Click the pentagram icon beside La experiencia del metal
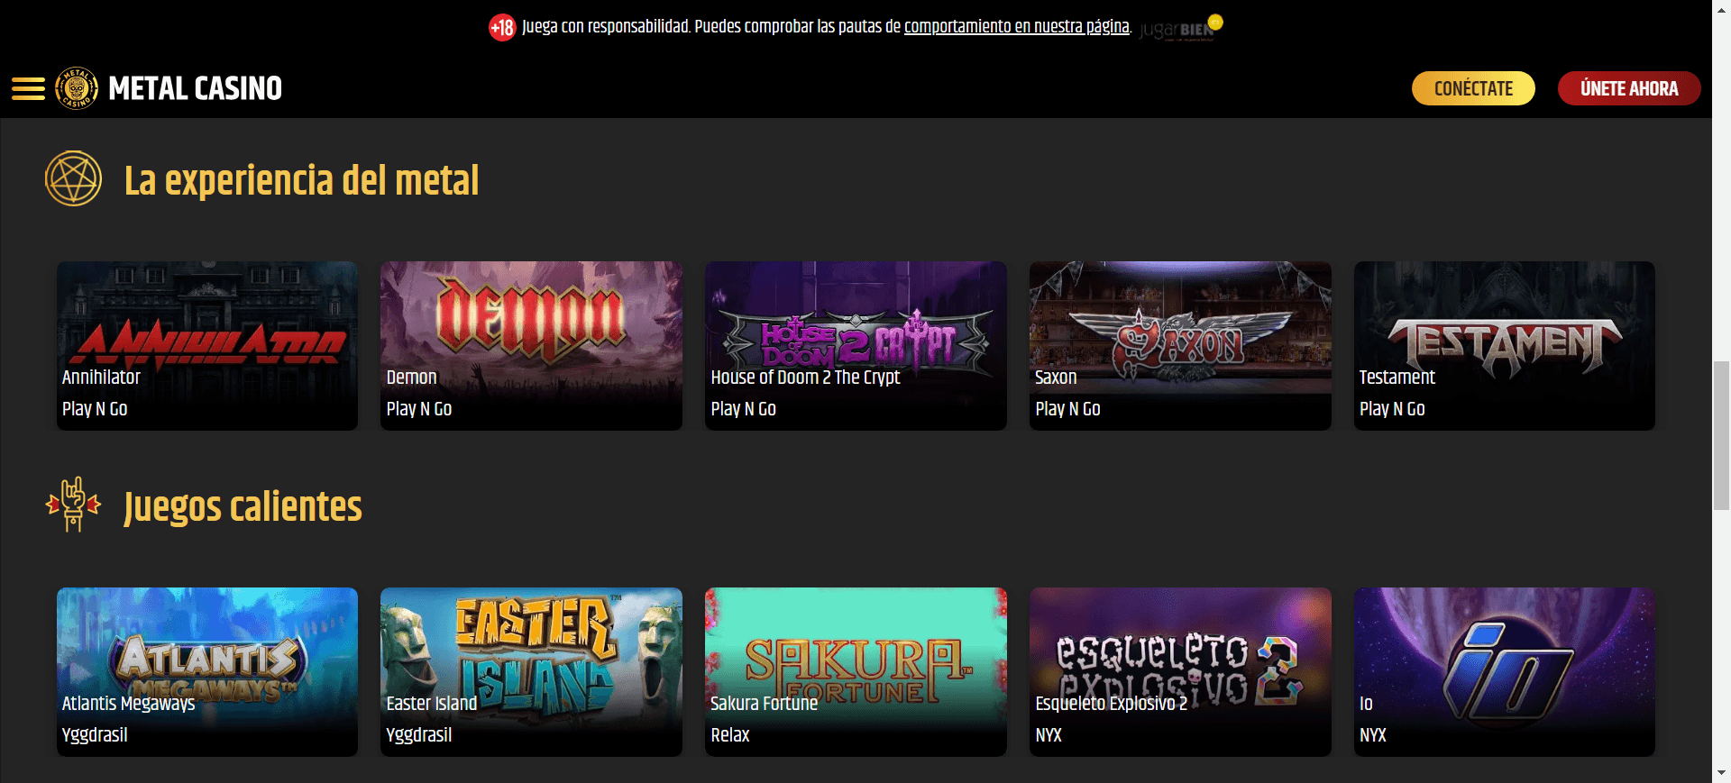This screenshot has width=1731, height=783. tap(73, 178)
